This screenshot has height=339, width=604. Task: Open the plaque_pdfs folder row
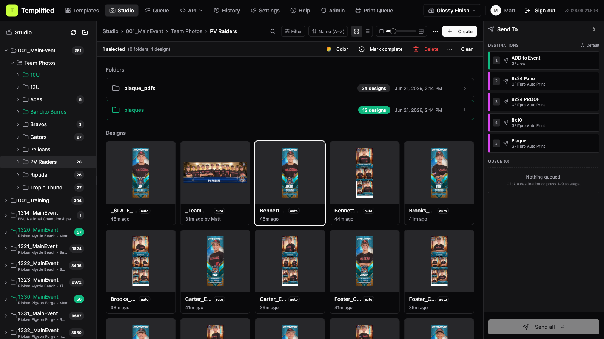tap(290, 88)
